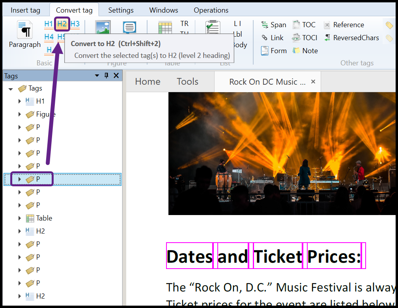Open the Insert tag ribbon tab

click(25, 10)
